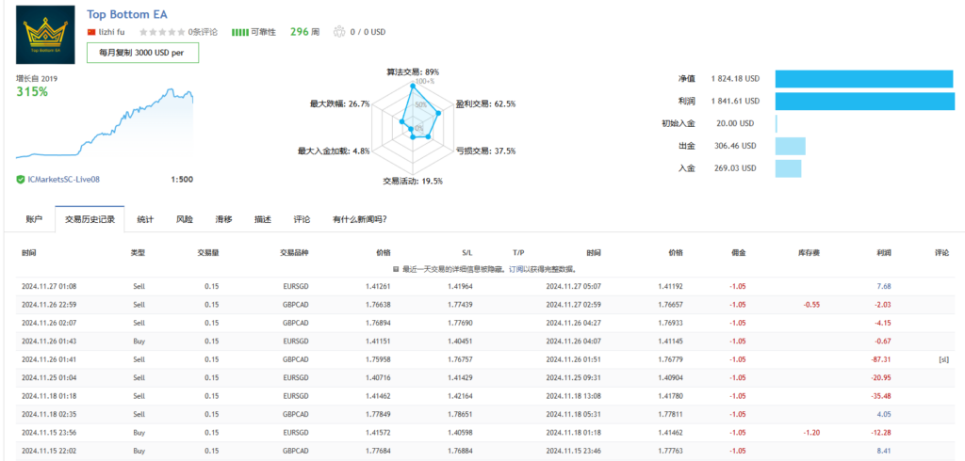Click the five-star rating icons
Screen dimensions: 965x461
click(162, 32)
